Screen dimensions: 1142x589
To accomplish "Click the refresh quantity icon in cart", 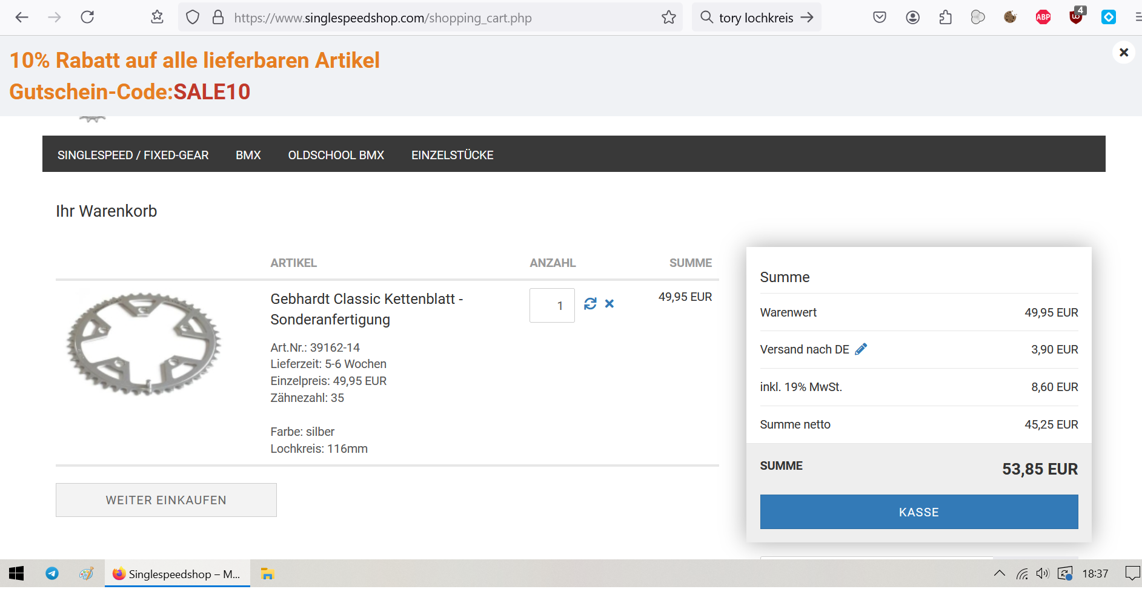I will click(590, 304).
